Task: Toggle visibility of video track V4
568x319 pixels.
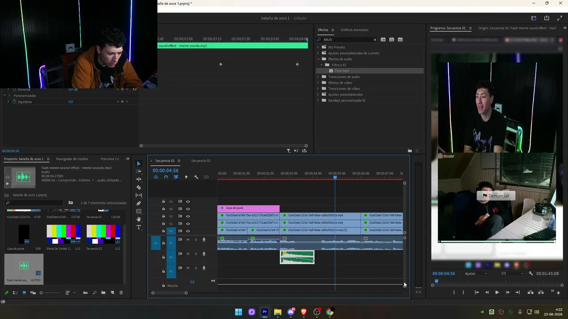Action: click(x=188, y=209)
